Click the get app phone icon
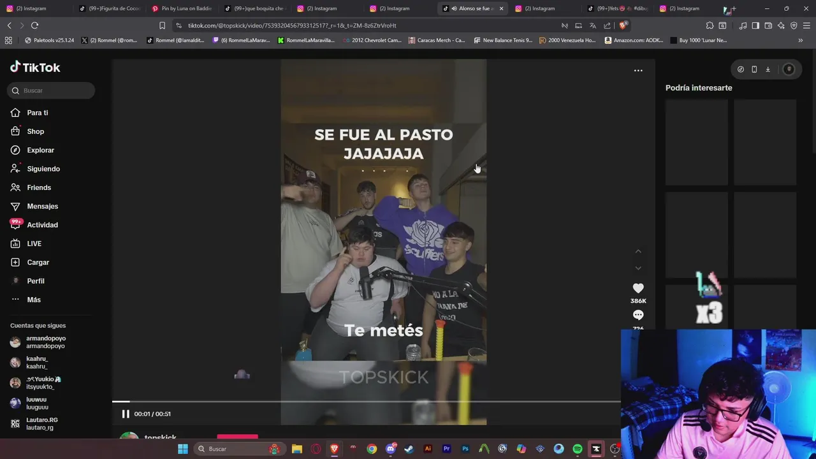 (754, 69)
